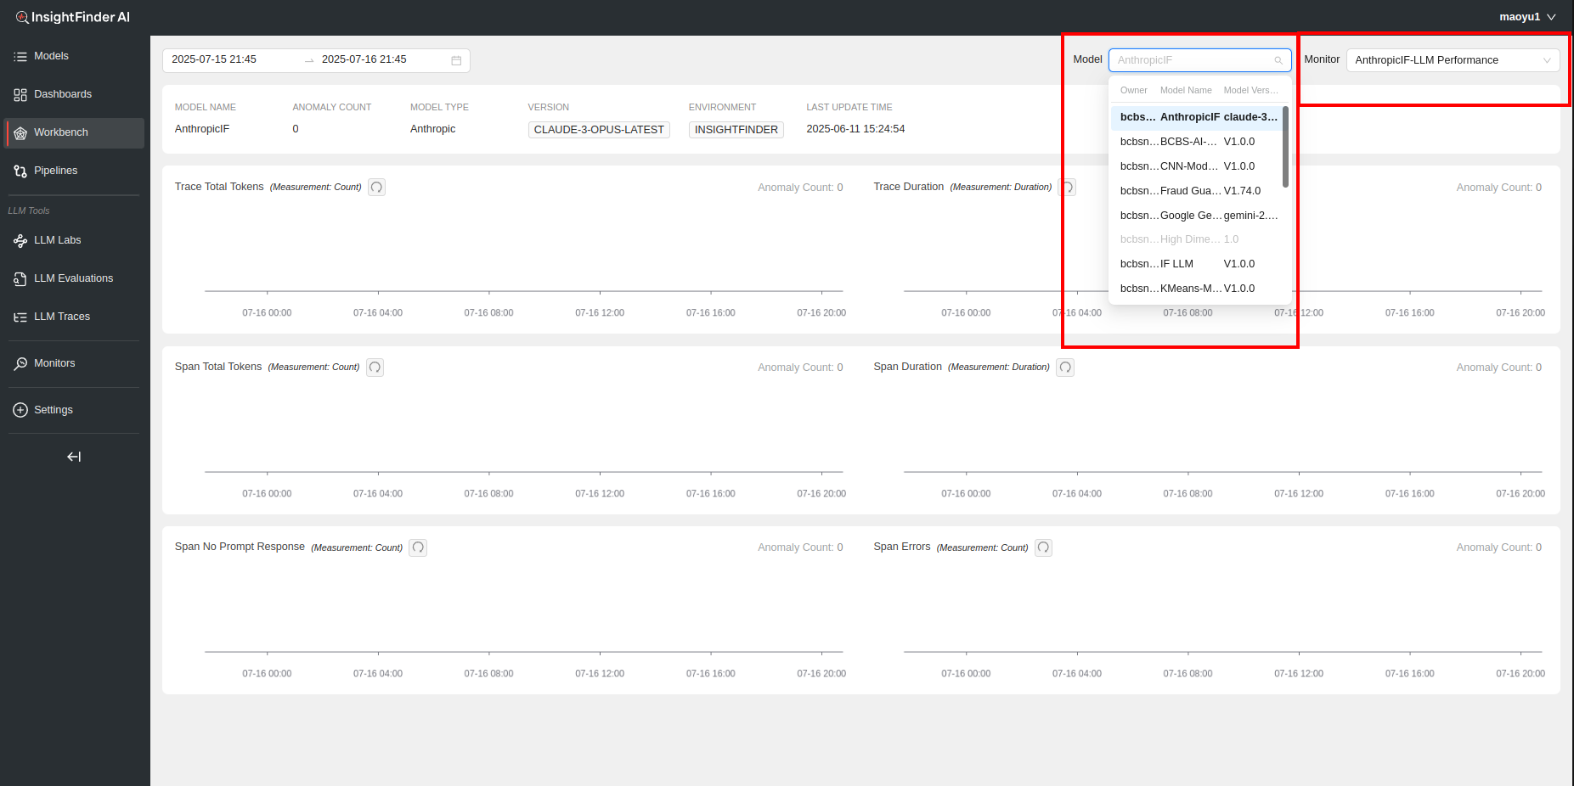Expand the maoyu1 user menu
1574x786 pixels.
coord(1526,17)
